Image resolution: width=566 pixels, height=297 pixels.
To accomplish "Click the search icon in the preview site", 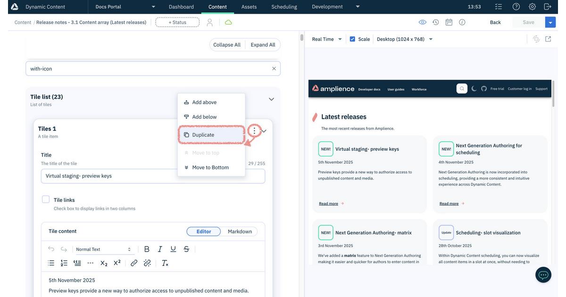I will [x=462, y=89].
